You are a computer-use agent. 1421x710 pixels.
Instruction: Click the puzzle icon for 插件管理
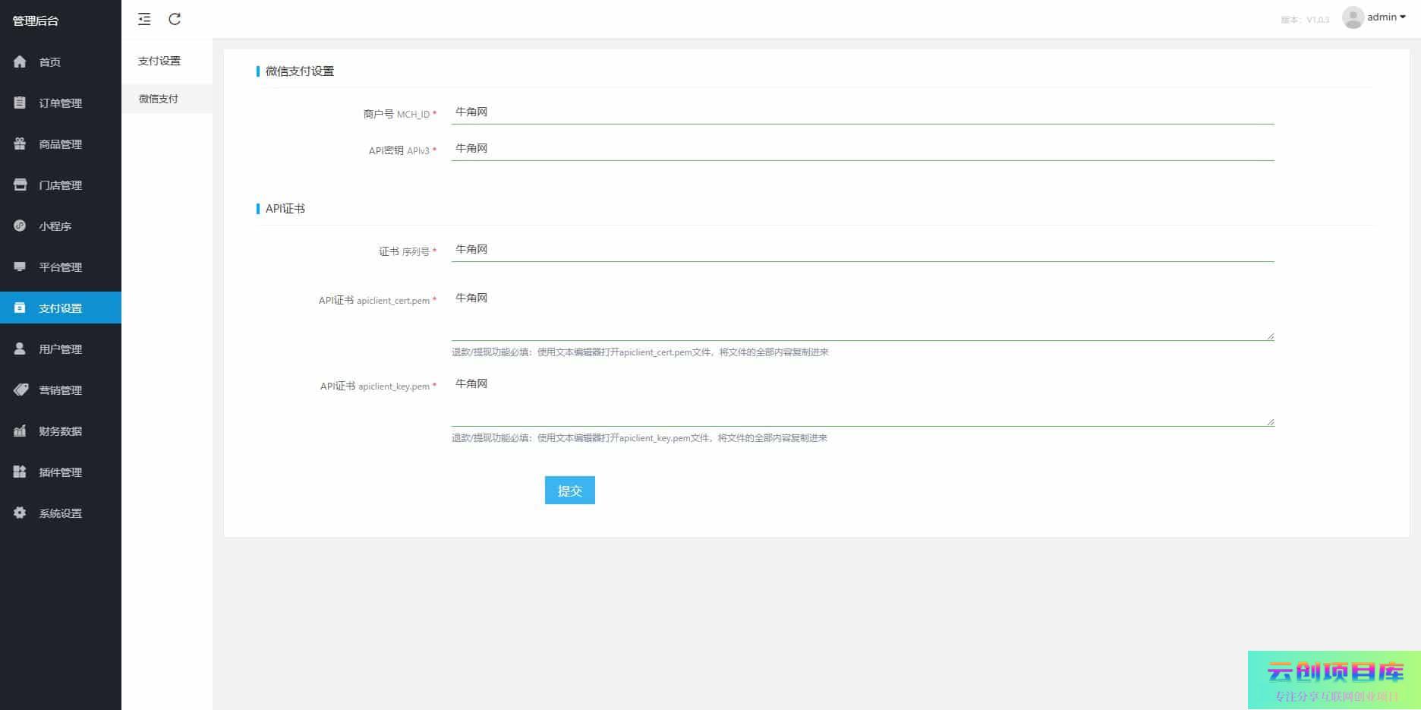20,472
